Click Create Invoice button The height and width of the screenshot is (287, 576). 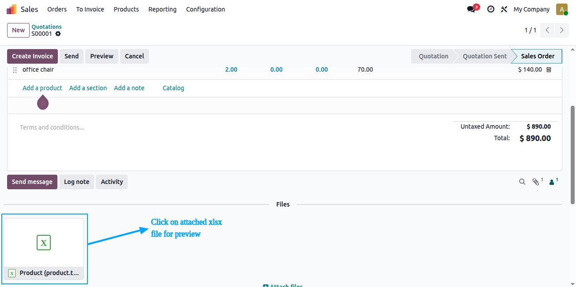pos(33,56)
